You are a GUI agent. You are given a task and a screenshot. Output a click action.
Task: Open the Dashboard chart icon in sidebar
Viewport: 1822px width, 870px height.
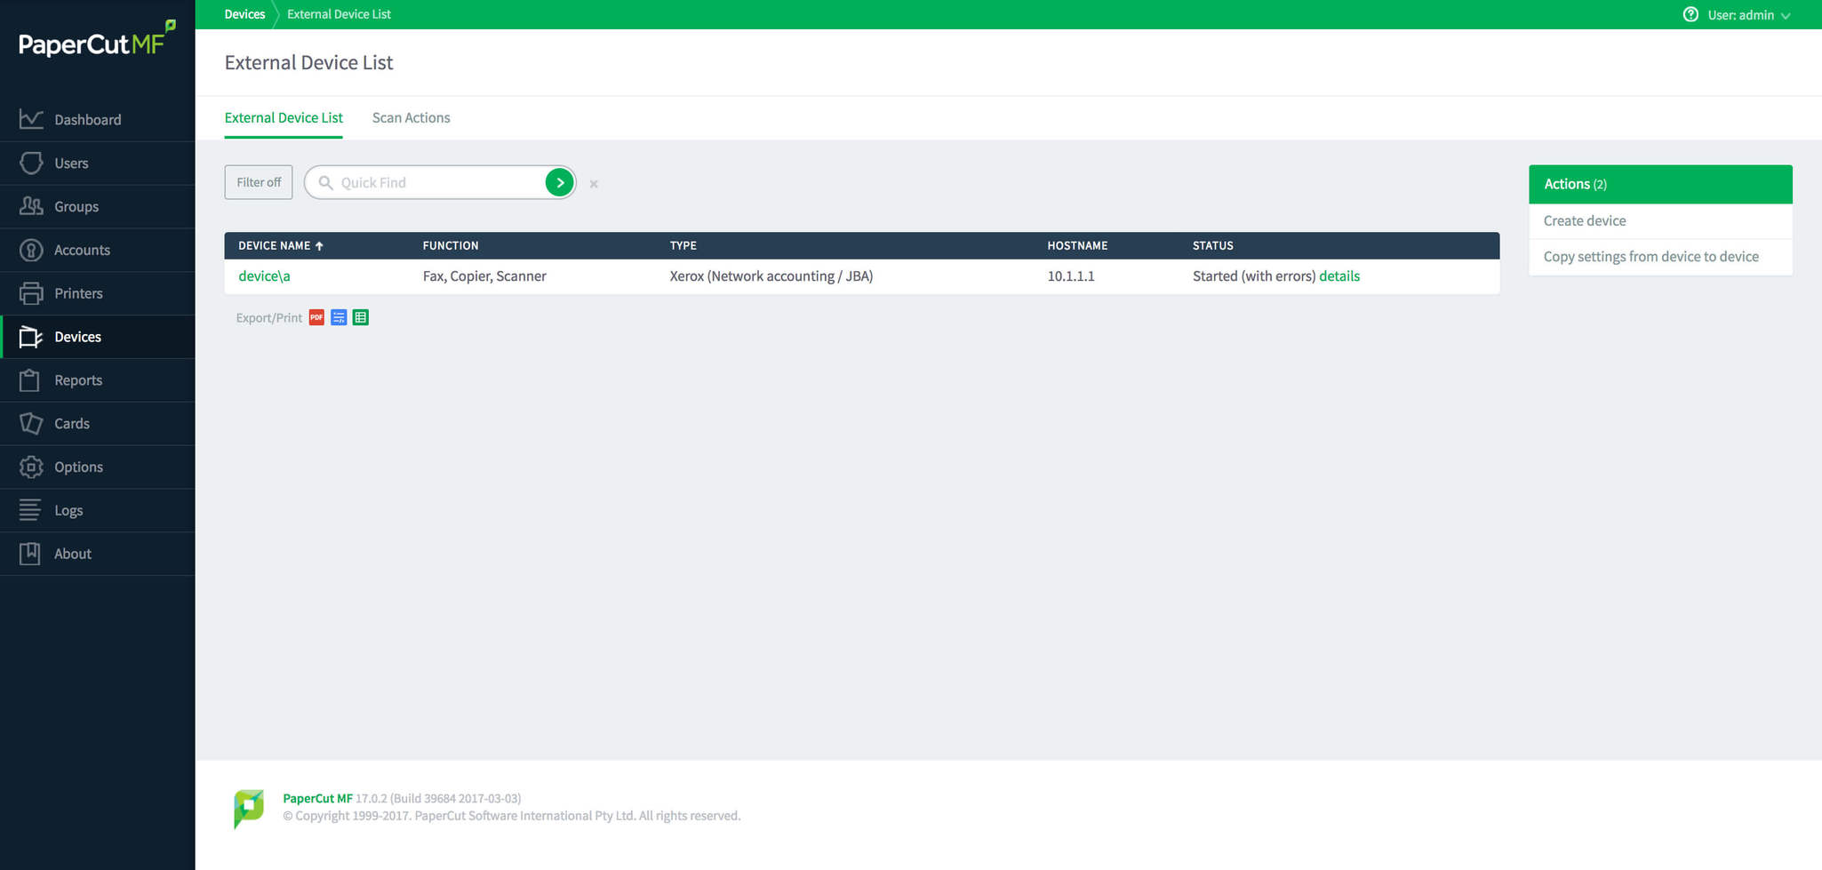pos(31,119)
